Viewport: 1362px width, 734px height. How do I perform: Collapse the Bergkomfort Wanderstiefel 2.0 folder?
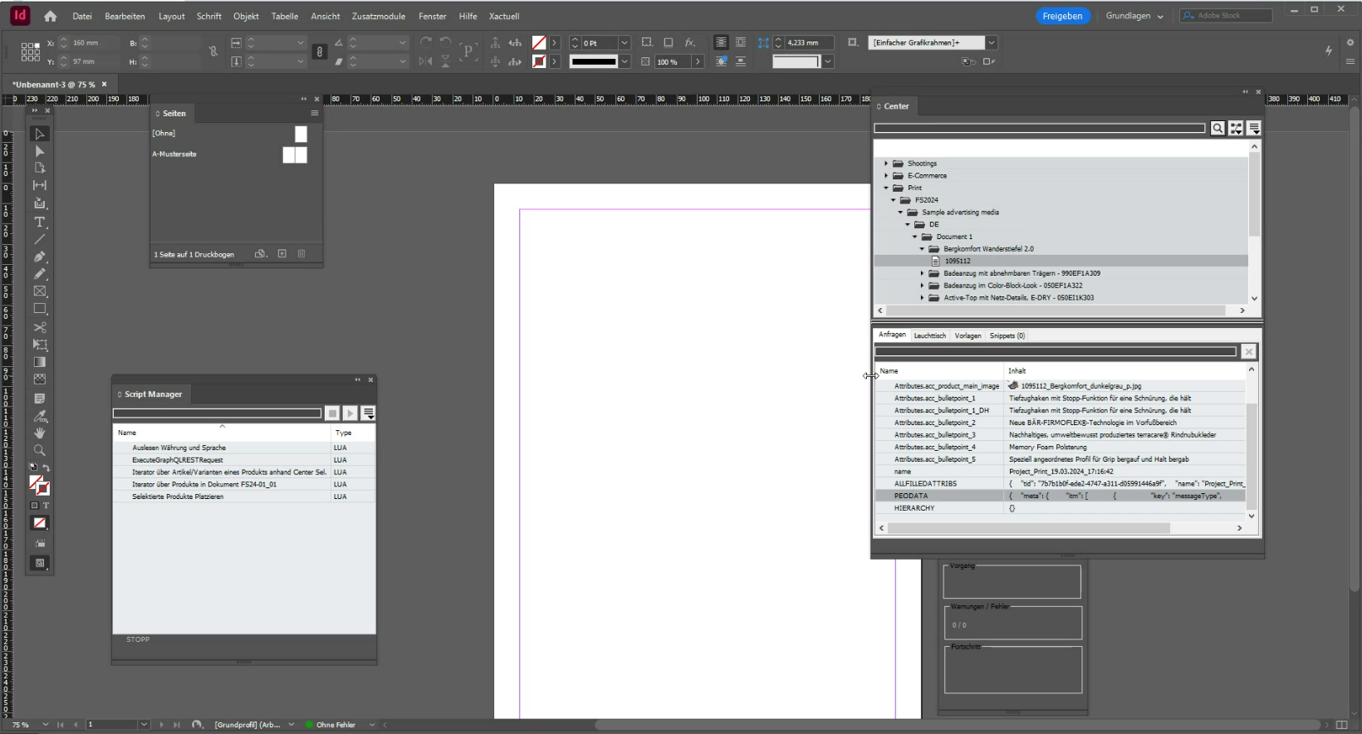922,249
